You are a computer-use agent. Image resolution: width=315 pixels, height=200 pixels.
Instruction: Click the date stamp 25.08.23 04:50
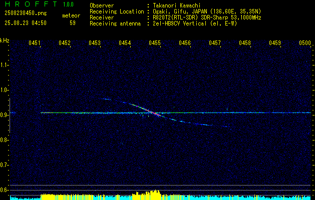26,23
